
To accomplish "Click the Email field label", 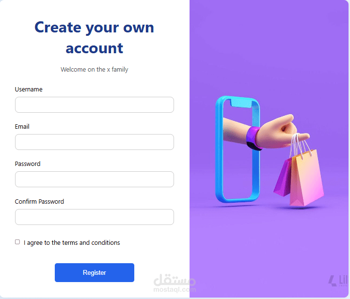I will click(22, 127).
